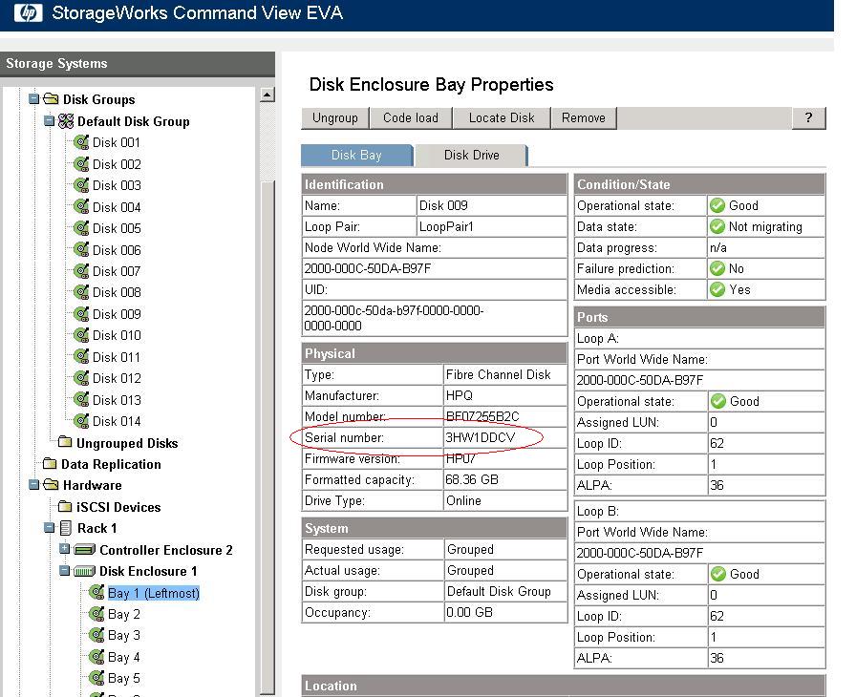Click the Name value Disk 009
Screen dimensions: 856x697
point(443,205)
